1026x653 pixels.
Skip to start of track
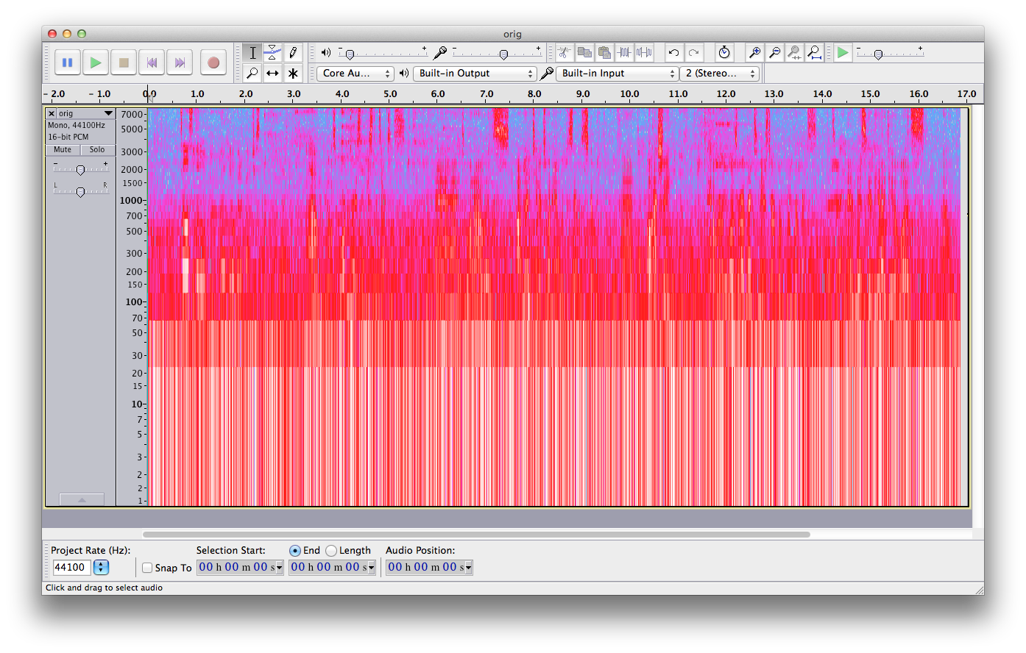(x=152, y=63)
